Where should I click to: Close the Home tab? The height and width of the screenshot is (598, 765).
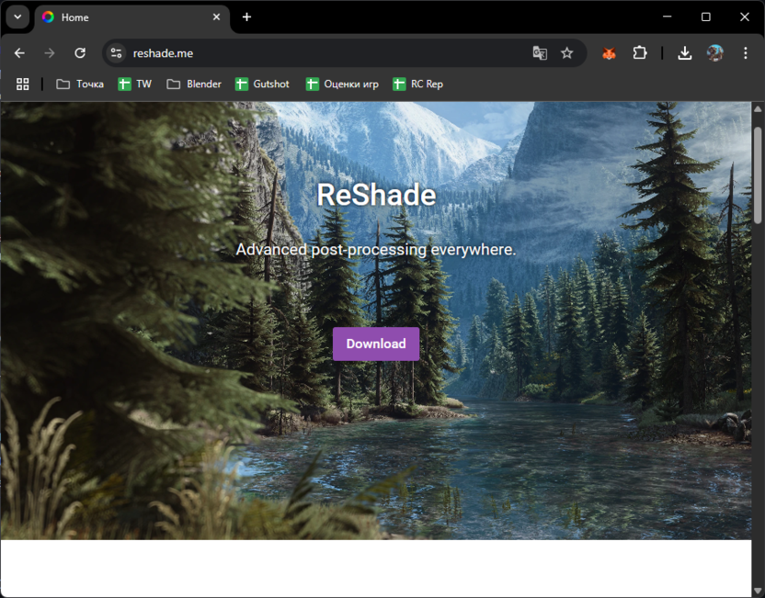pyautogui.click(x=217, y=17)
